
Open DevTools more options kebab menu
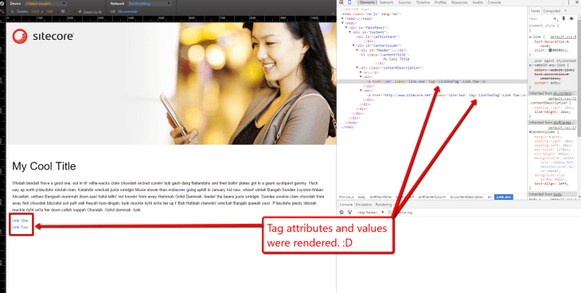coord(569,2)
